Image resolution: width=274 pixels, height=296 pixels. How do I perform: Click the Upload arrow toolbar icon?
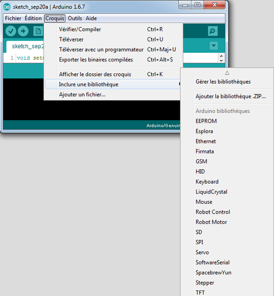click(x=23, y=31)
